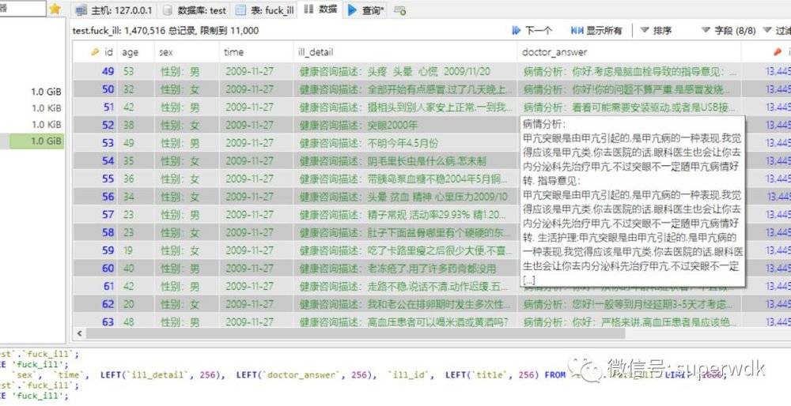Select the top 1.0 GiB size entry
The image size is (791, 406).
coord(46,92)
